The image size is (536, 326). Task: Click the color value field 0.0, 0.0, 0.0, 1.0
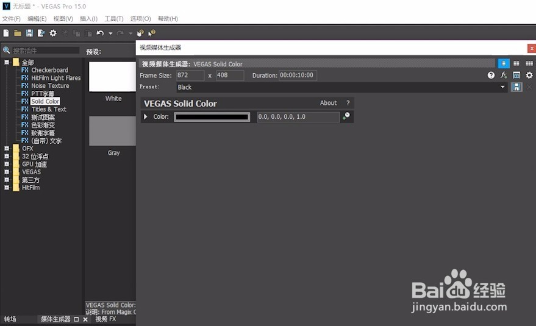tap(298, 117)
